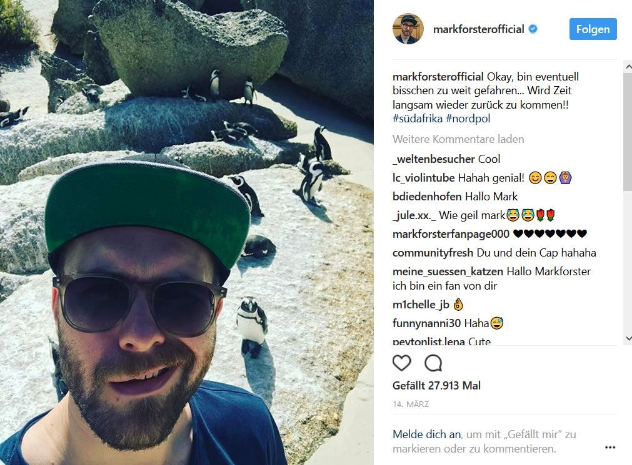The width and height of the screenshot is (632, 465).
Task: Open lc_violintube commenter profile
Action: (424, 178)
